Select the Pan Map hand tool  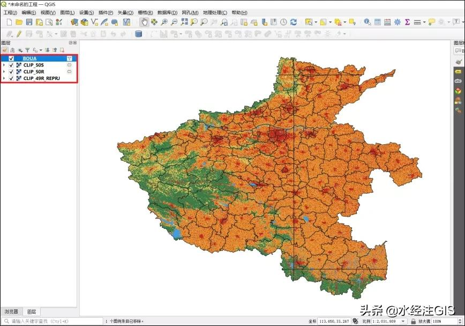144,22
